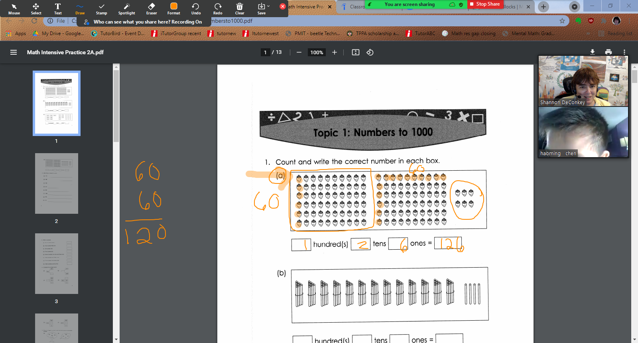Screen dimensions: 638x343
Task: Open Math res gap closing bookmark
Action: point(469,34)
